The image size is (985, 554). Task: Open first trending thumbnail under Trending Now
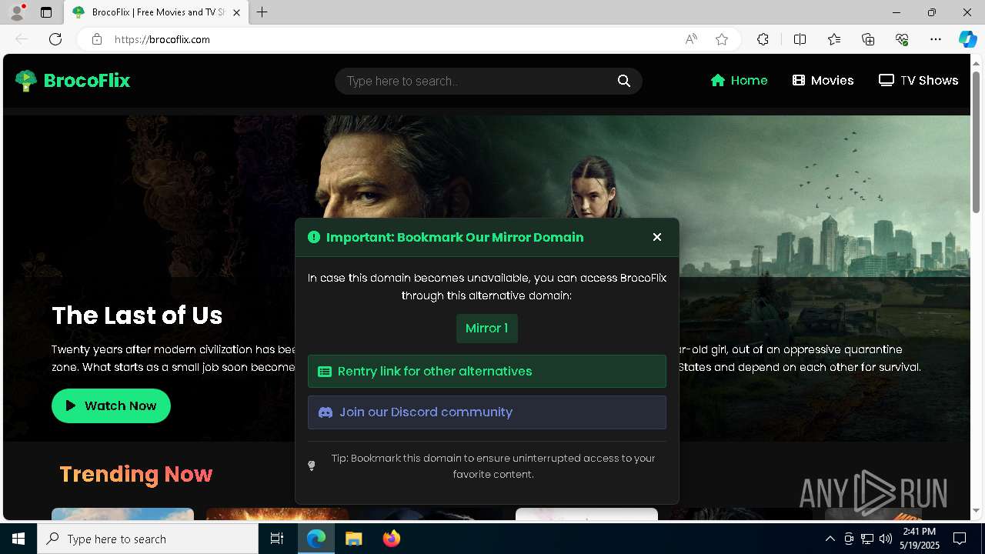[x=122, y=514]
